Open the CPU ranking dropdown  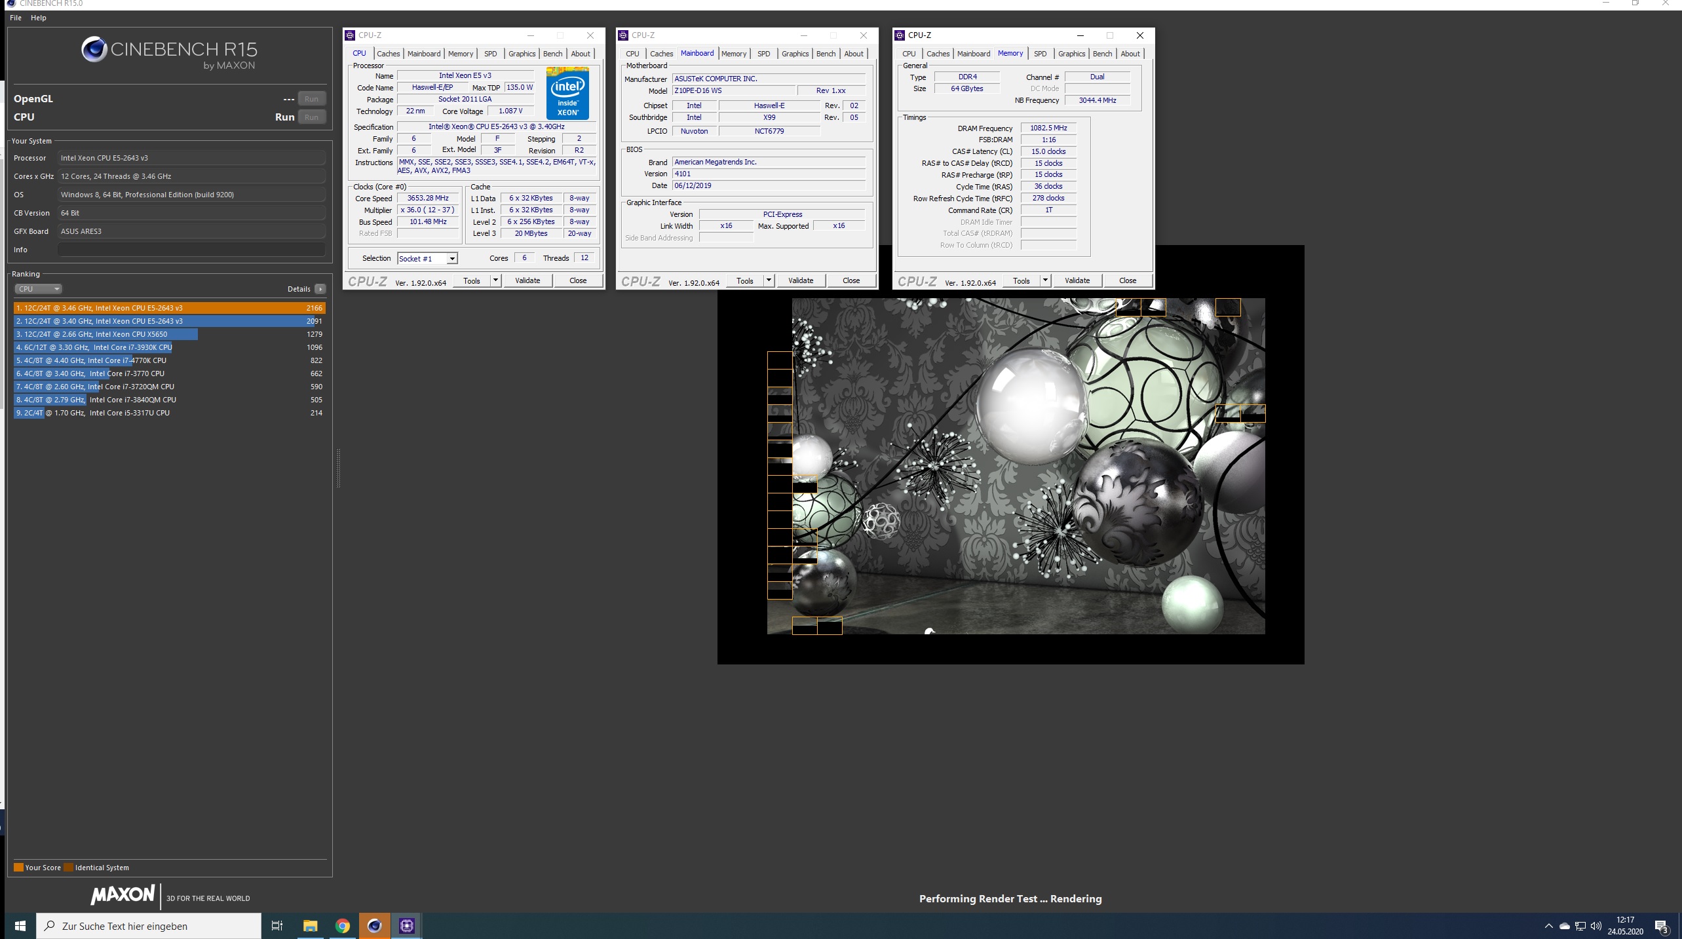(x=38, y=289)
